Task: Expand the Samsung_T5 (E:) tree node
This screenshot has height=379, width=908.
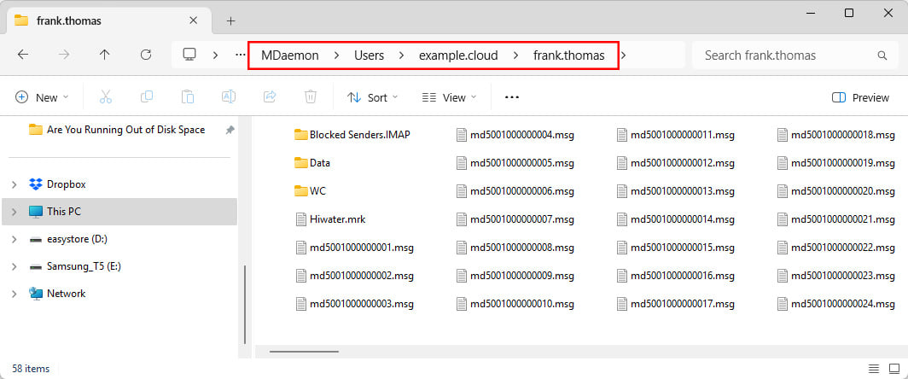Action: tap(15, 266)
